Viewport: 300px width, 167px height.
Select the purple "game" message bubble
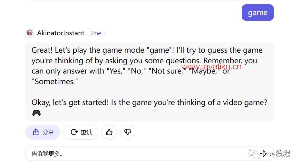[x=257, y=13]
